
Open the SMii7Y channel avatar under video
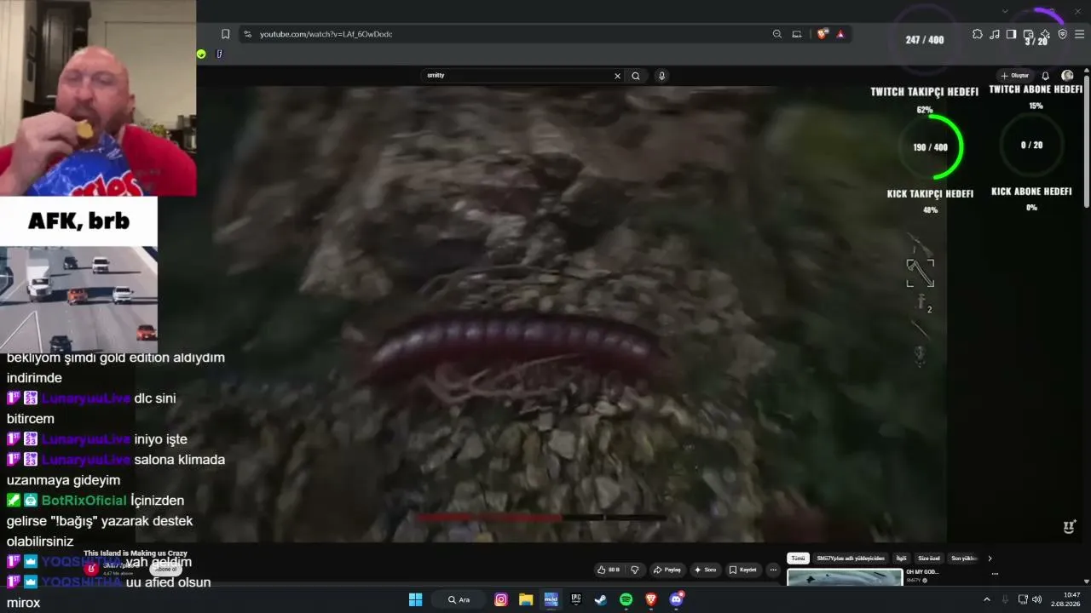90,570
